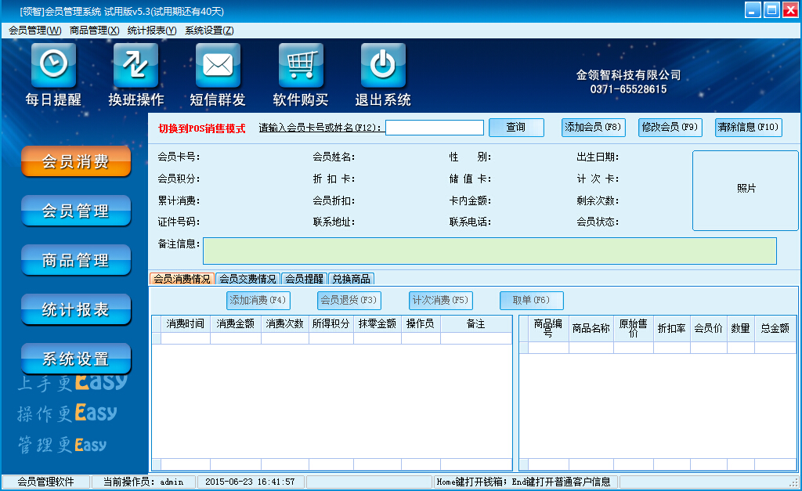The width and height of the screenshot is (802, 491).
Task: Click the member card number input field
Action: click(x=434, y=128)
